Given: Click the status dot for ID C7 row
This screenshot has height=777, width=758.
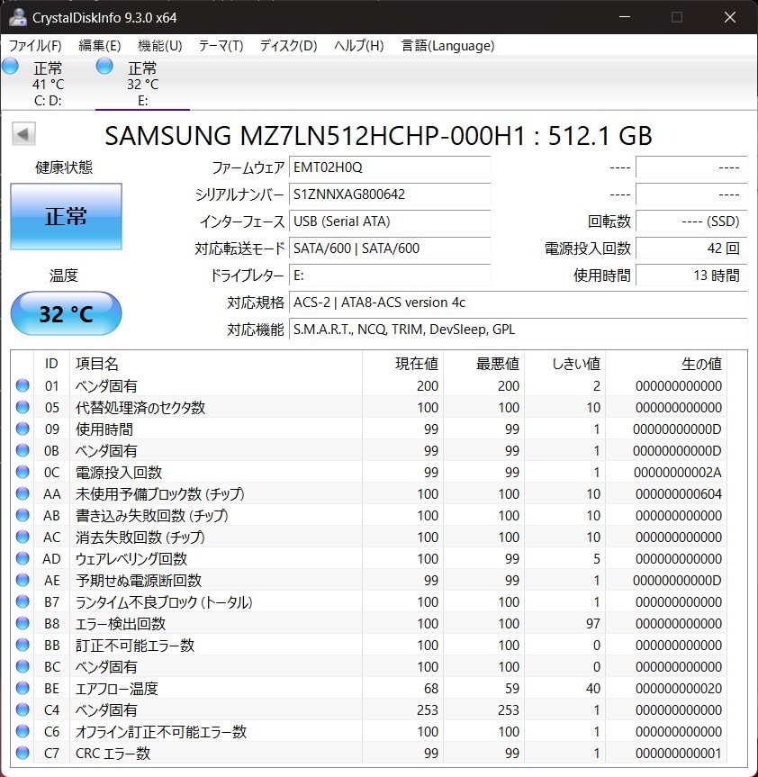Looking at the screenshot, I should tap(23, 754).
